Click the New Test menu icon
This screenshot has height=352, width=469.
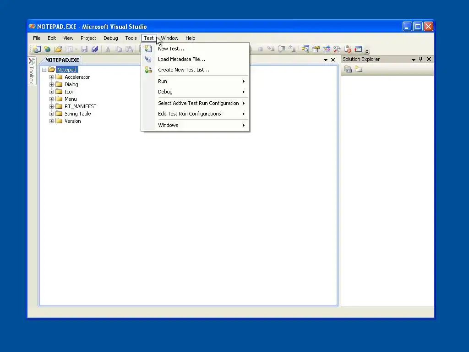(148, 49)
